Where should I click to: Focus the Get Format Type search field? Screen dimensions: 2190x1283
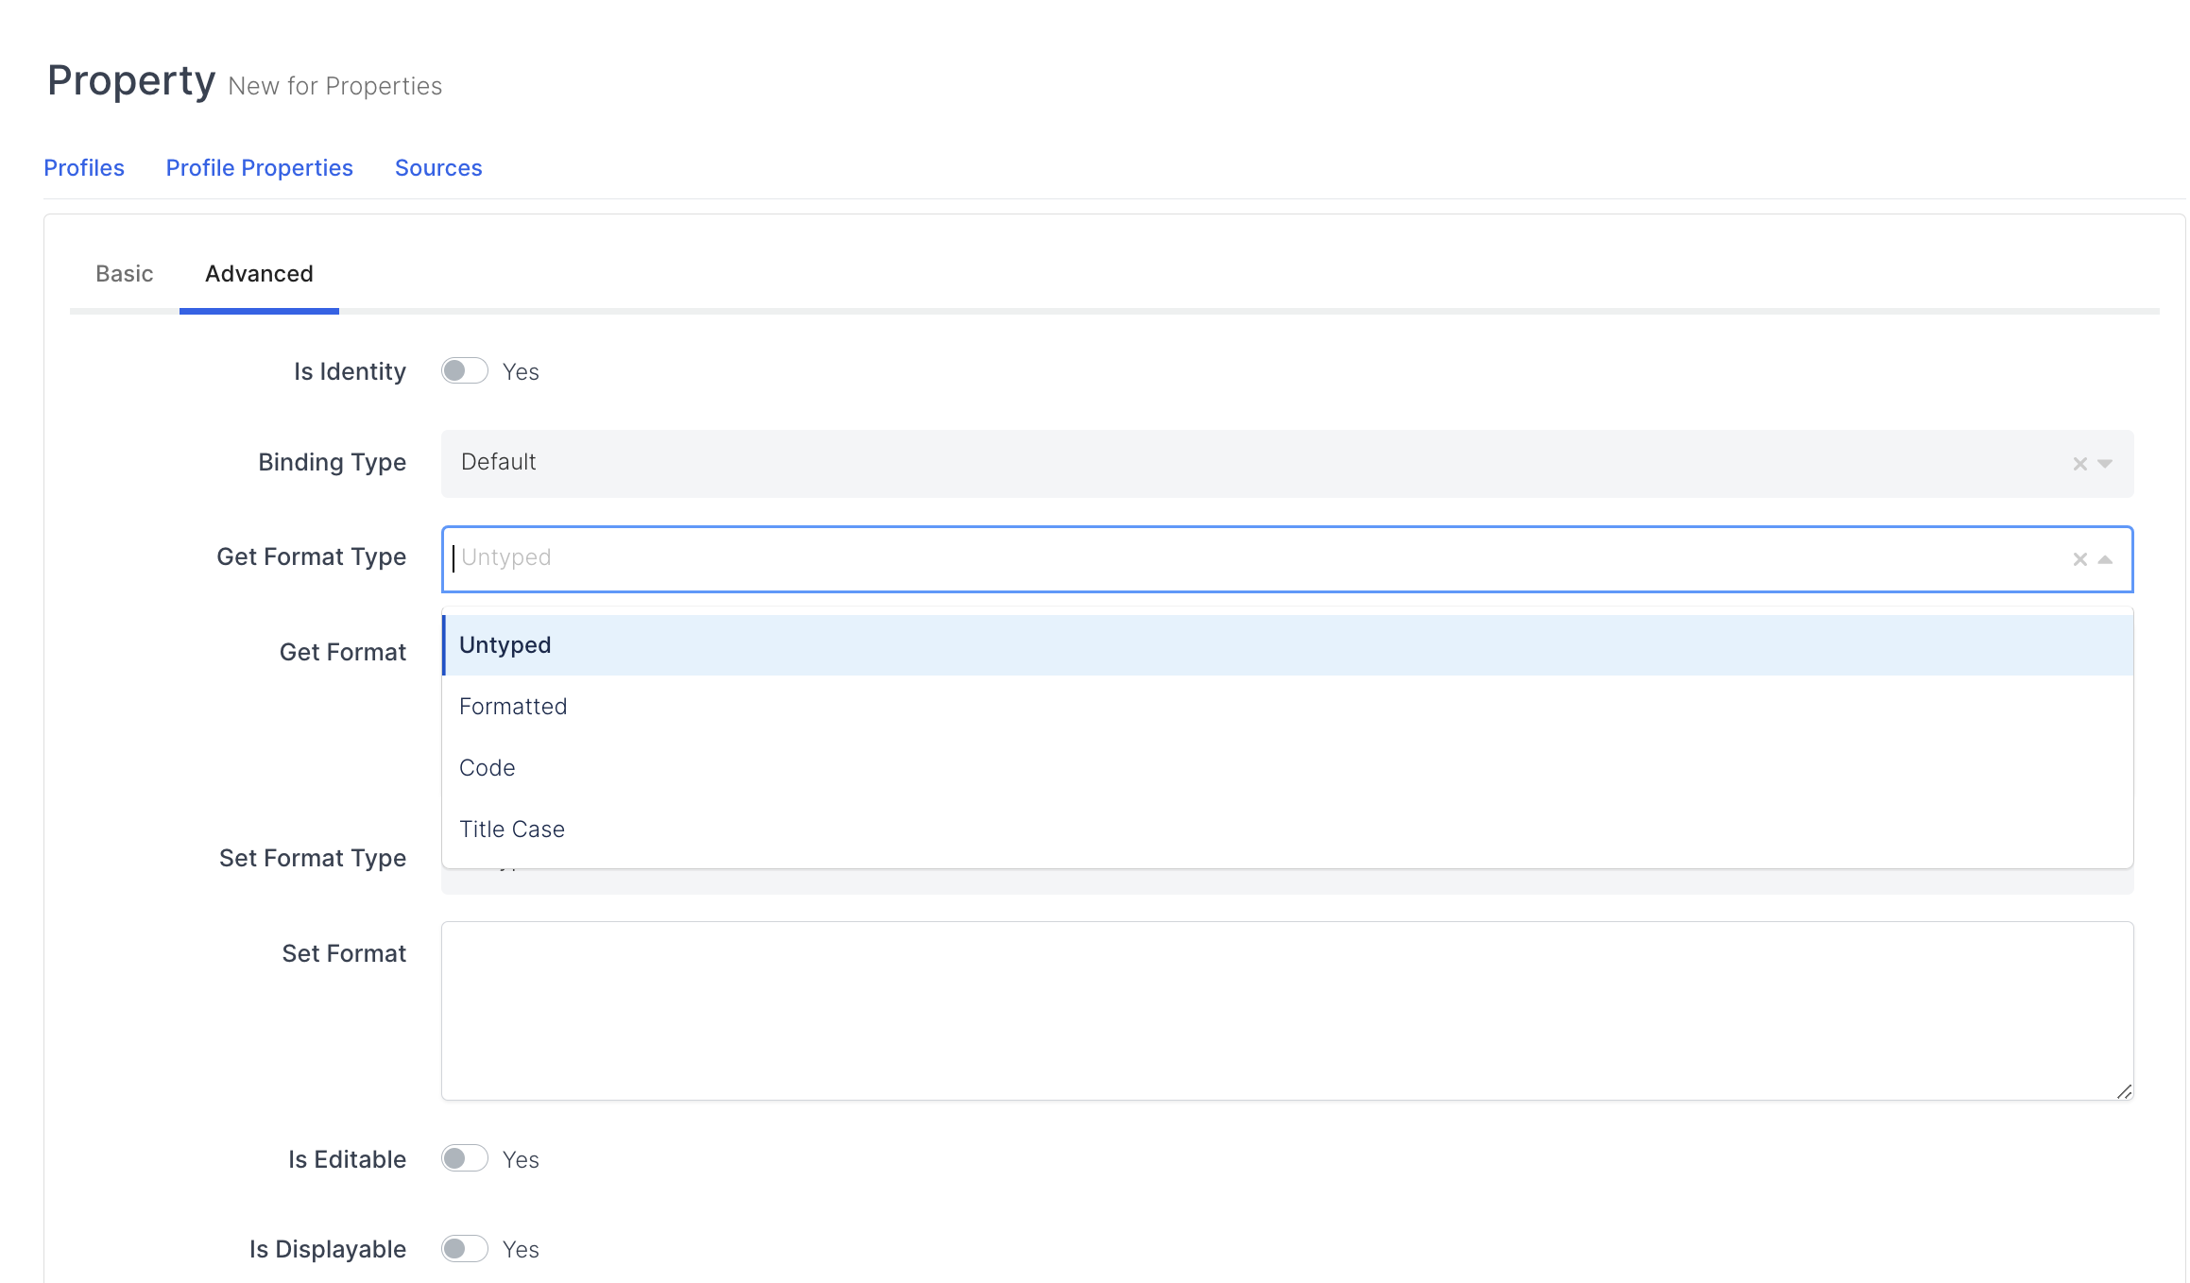[1228, 558]
